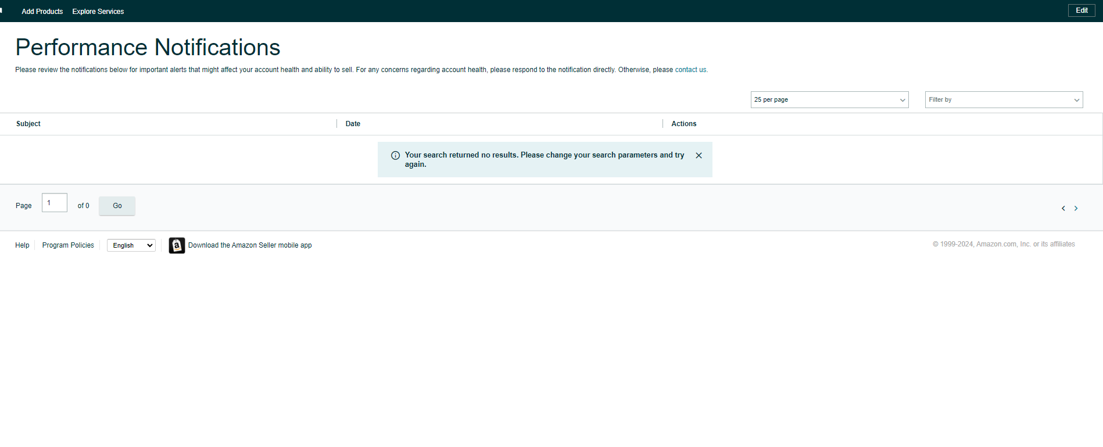The image size is (1103, 447).
Task: Go to the previous page arrow
Action: pyautogui.click(x=1063, y=208)
